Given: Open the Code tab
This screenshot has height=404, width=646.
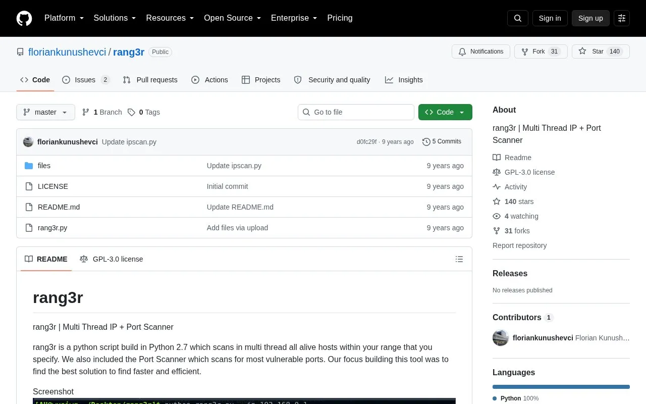Looking at the screenshot, I should pyautogui.click(x=35, y=80).
